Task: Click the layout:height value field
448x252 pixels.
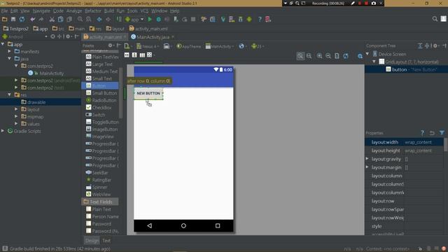Action: coord(423,150)
